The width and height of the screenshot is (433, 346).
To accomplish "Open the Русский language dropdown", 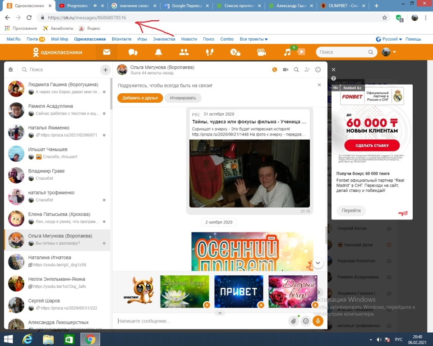I will (x=389, y=39).
